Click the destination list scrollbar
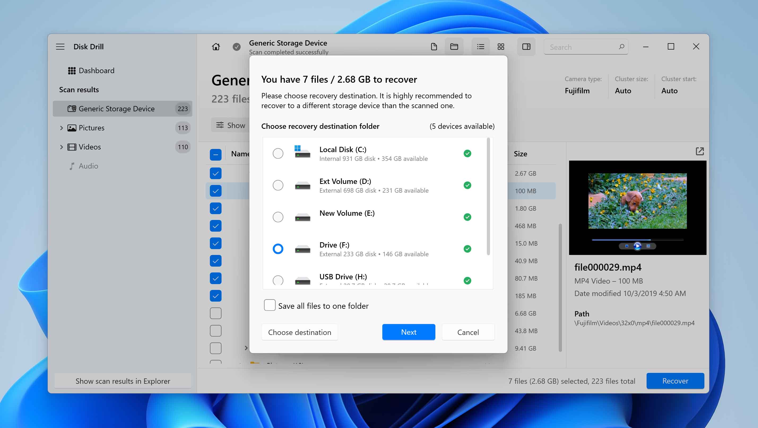Viewport: 758px width, 428px height. [488, 196]
